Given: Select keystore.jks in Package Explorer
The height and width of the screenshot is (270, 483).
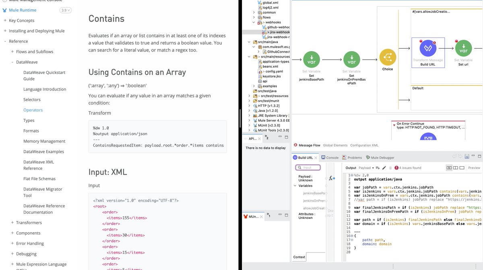Looking at the screenshot, I should point(270,76).
